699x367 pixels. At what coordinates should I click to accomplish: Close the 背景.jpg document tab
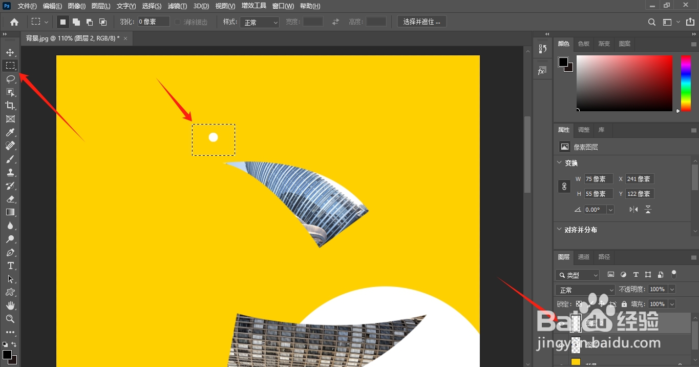125,38
